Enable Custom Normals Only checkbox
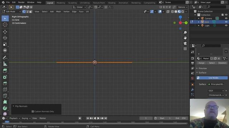 [x=33, y=111]
